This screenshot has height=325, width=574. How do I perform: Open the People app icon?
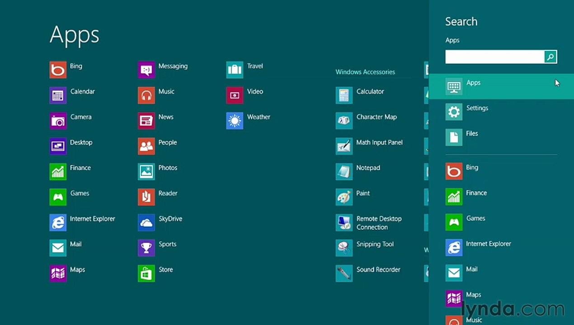click(x=146, y=146)
